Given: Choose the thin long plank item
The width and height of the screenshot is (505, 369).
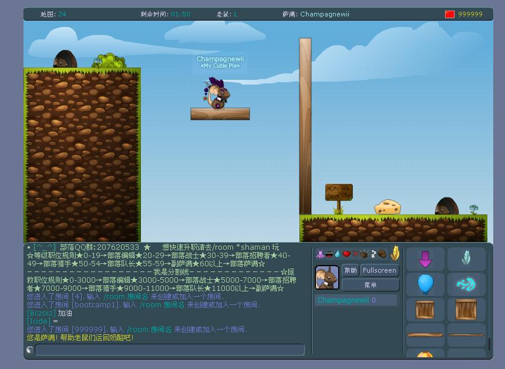Looking at the screenshot, I should pyautogui.click(x=466, y=335).
